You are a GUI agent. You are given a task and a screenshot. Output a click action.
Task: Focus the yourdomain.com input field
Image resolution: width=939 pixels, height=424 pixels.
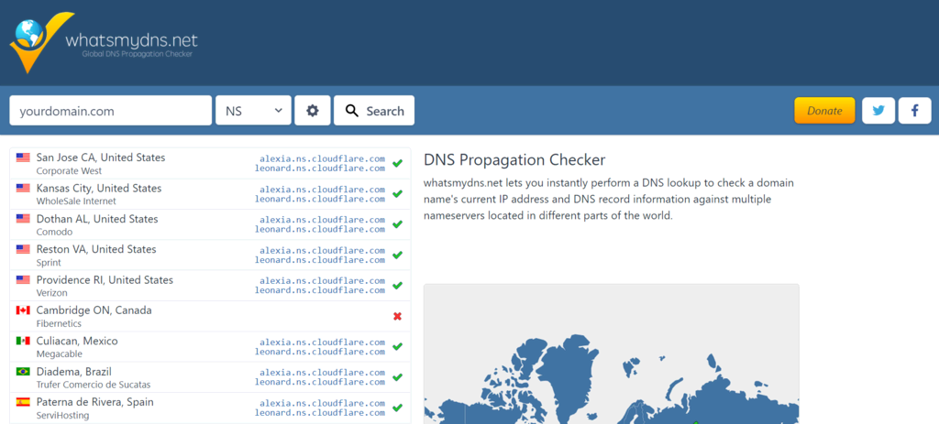click(x=110, y=111)
